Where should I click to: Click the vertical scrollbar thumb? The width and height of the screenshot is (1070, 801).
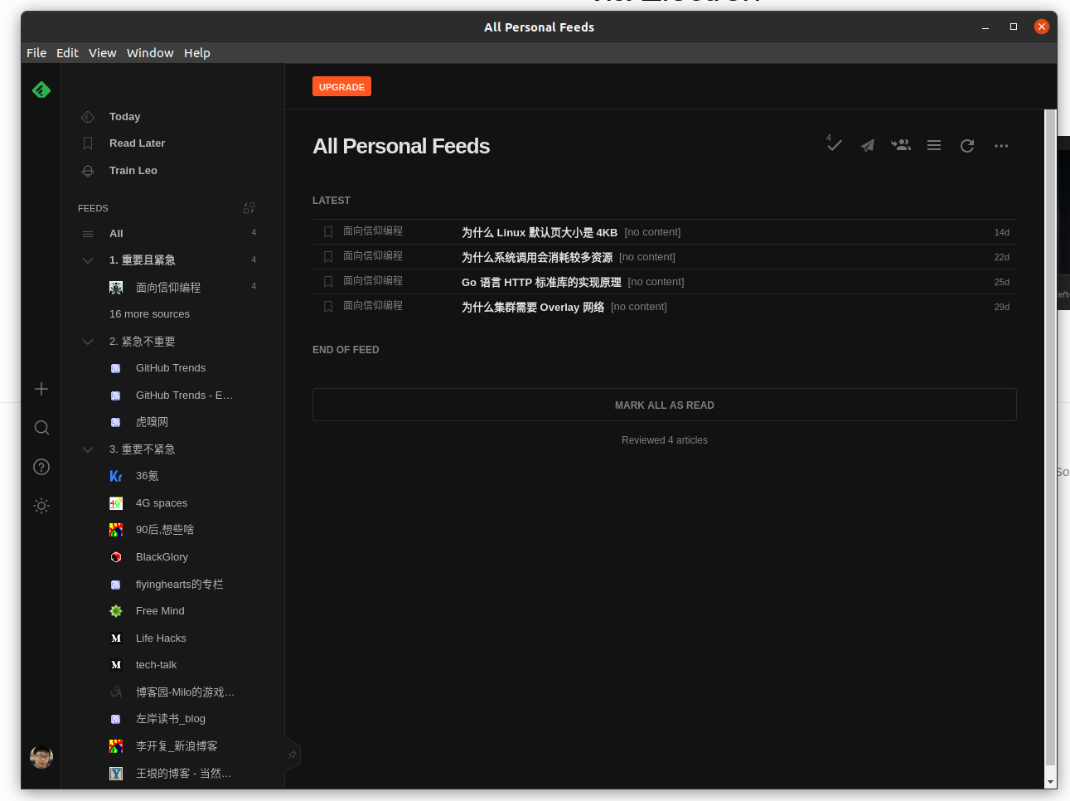[x=1050, y=437]
